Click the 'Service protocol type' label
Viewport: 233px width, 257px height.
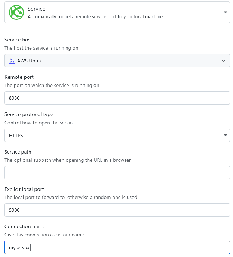(x=29, y=115)
